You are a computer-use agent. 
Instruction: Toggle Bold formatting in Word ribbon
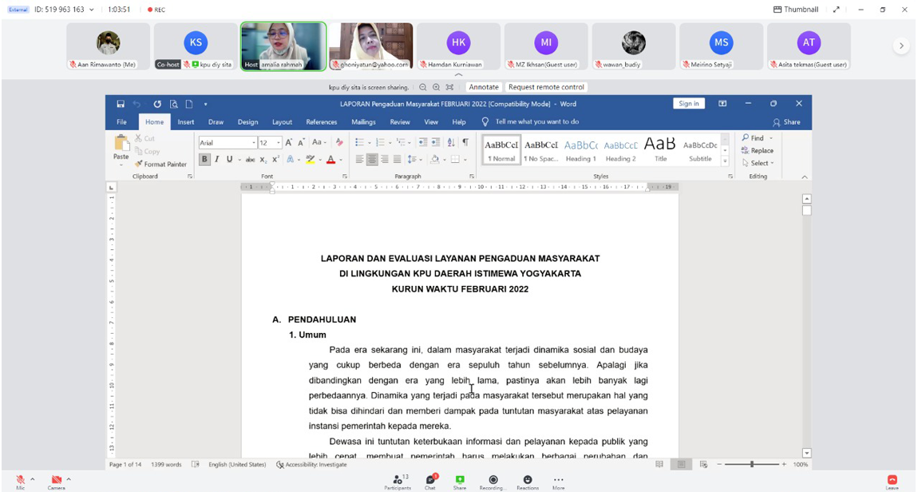pyautogui.click(x=204, y=160)
